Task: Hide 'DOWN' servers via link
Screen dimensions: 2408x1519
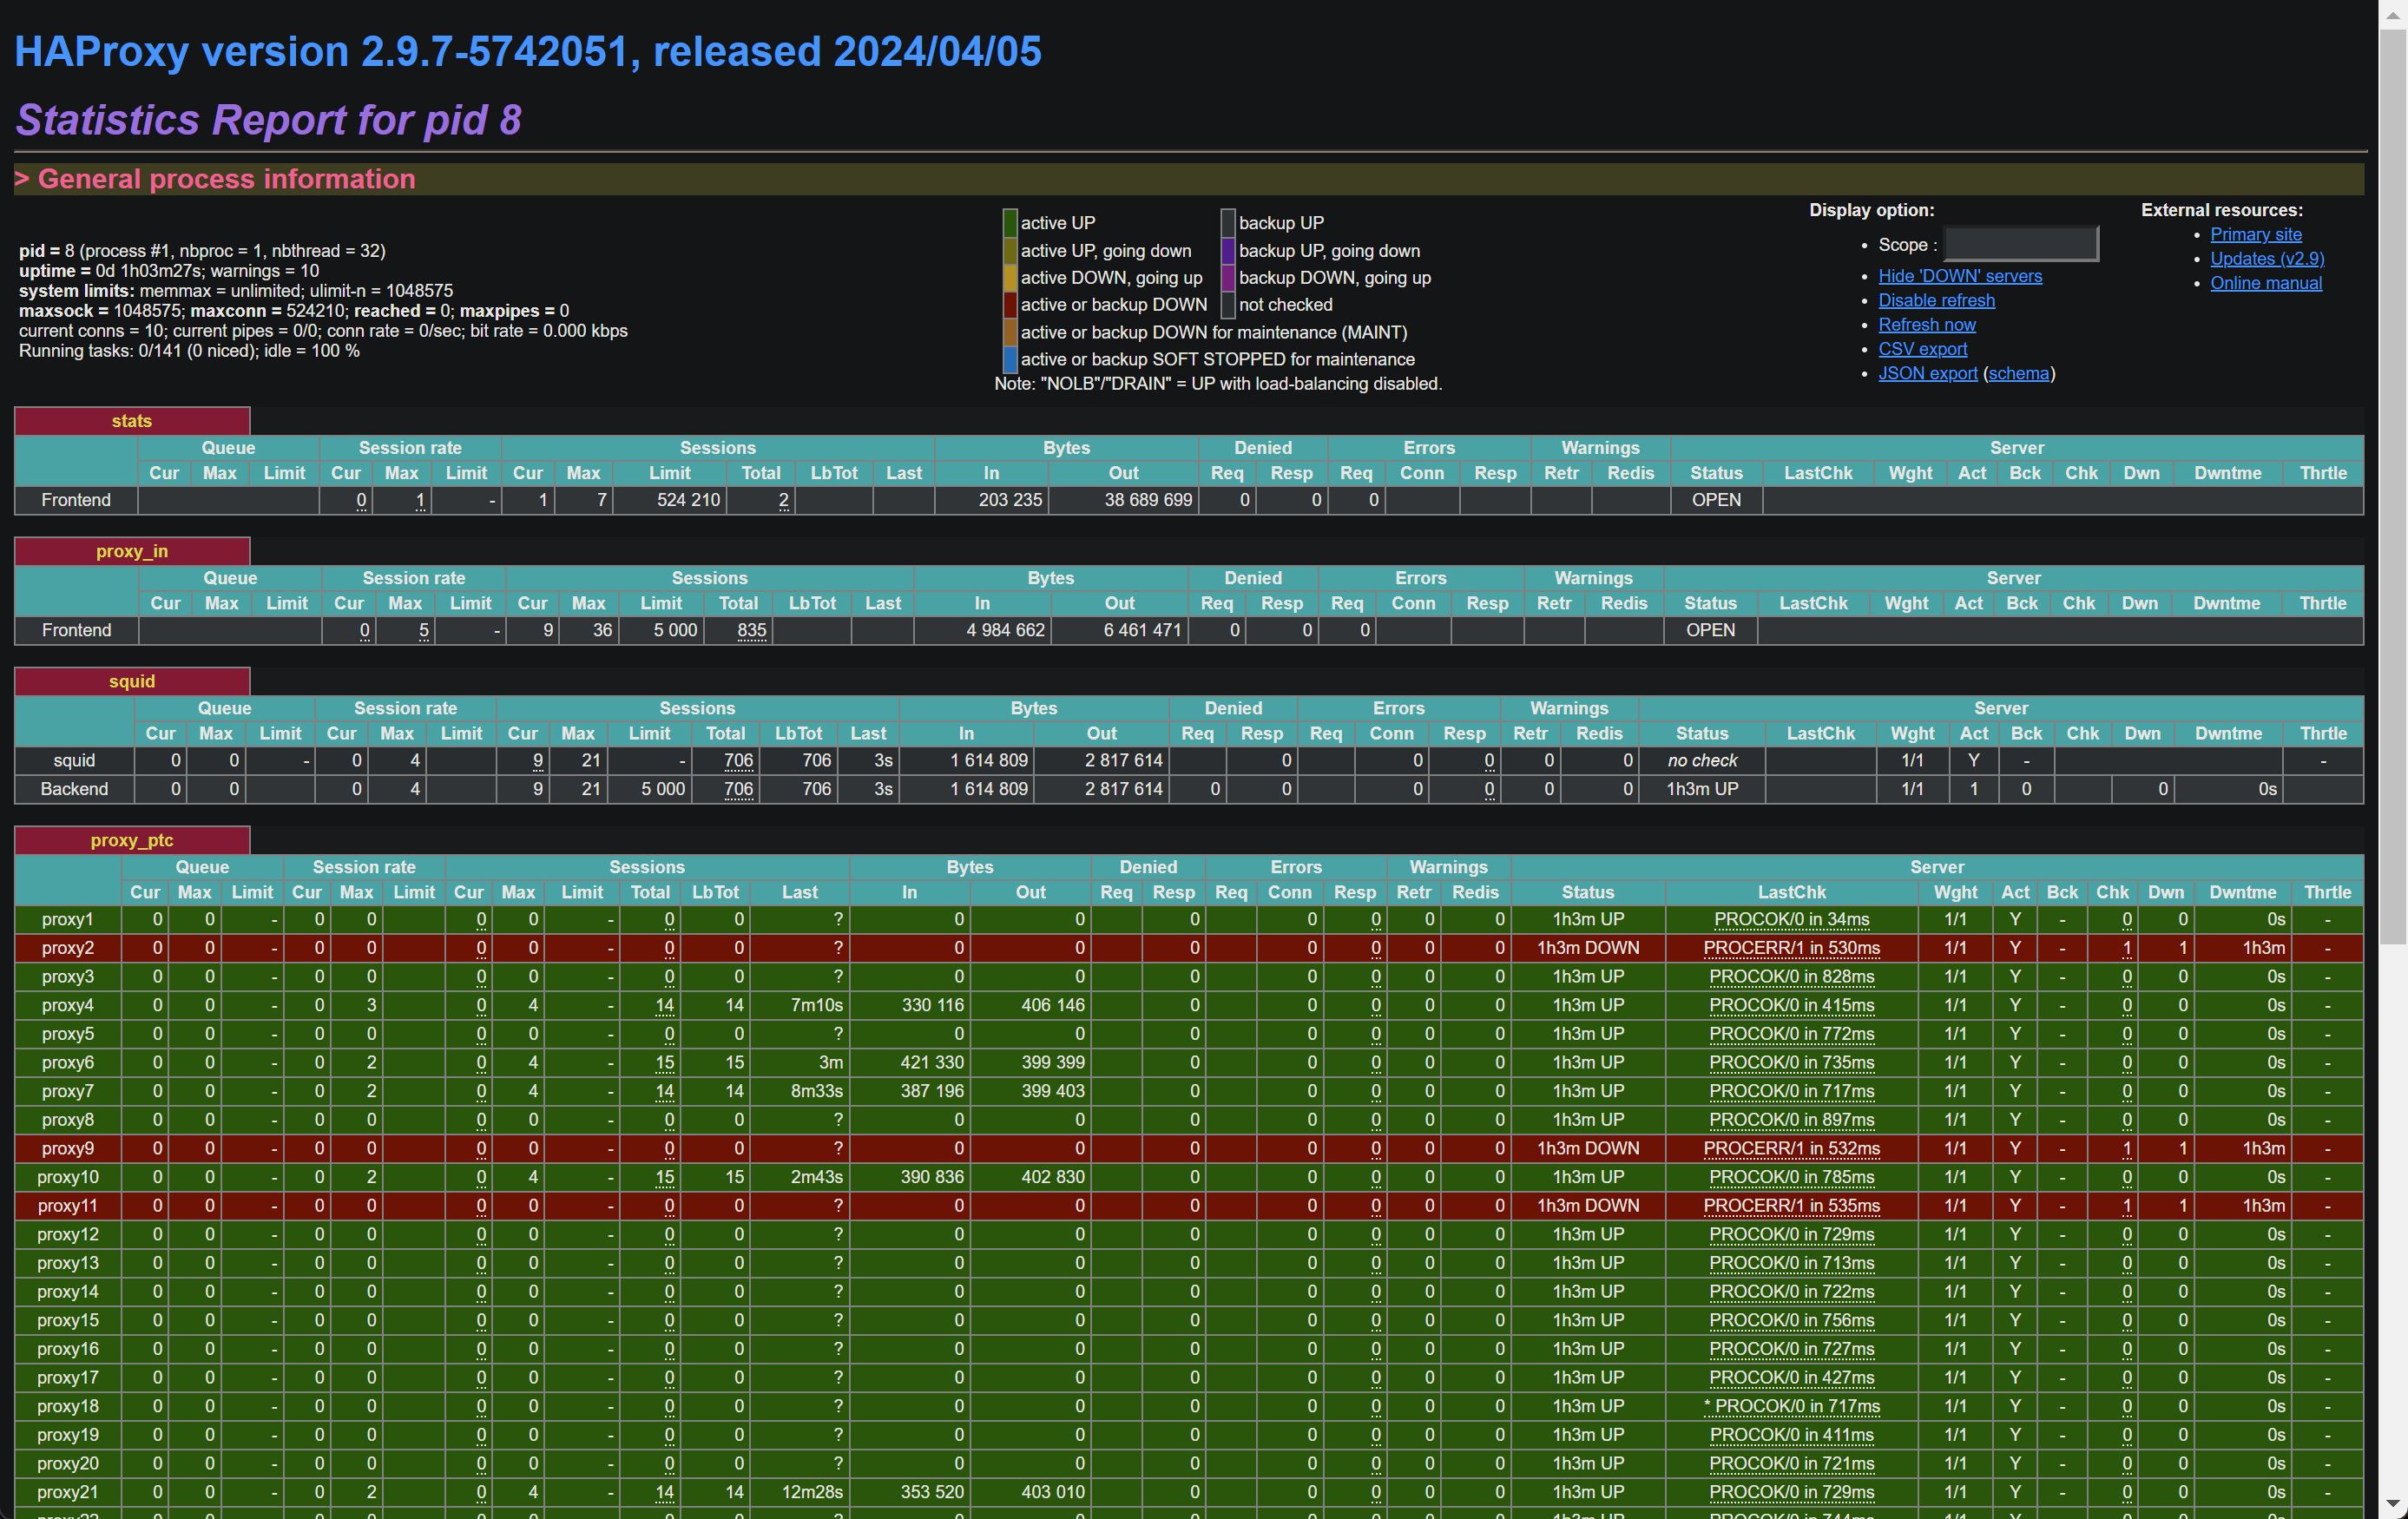Action: pyautogui.click(x=1959, y=276)
